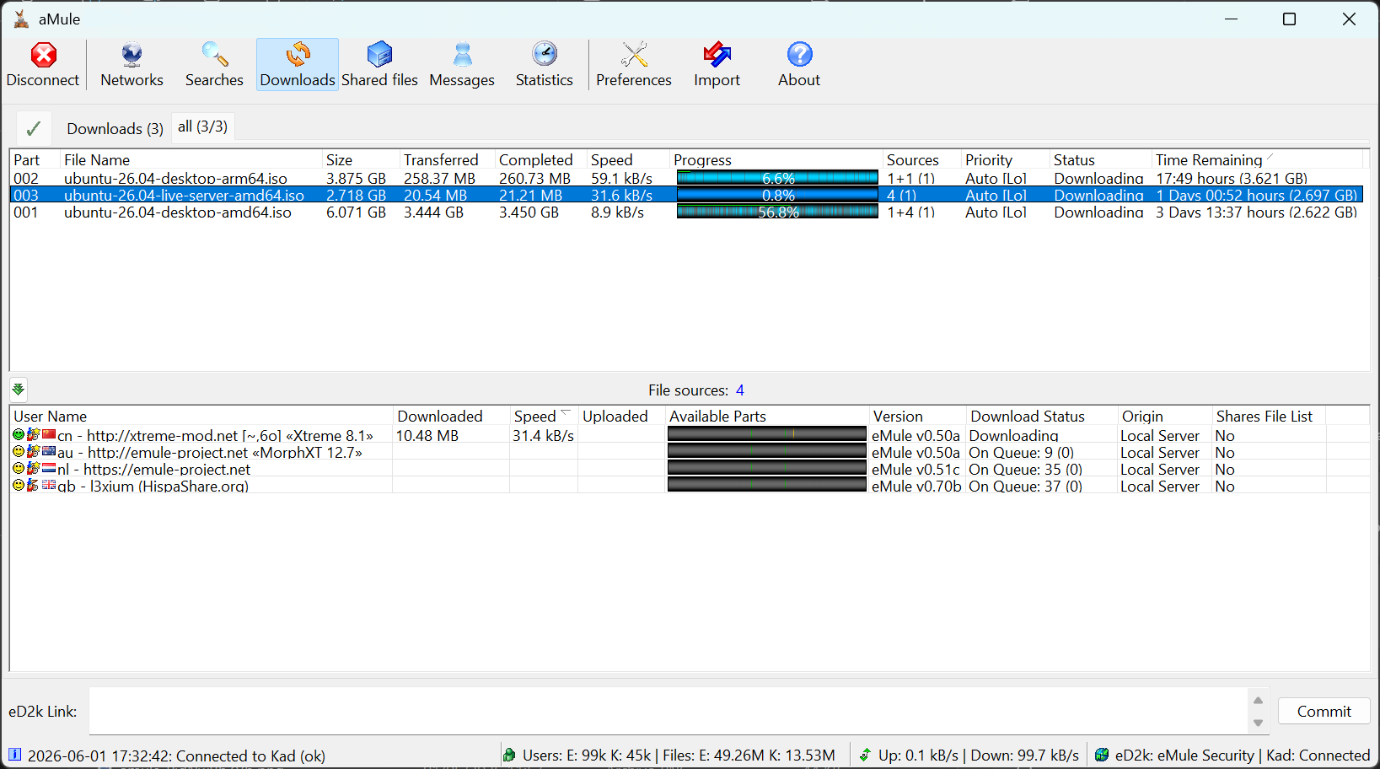Click the Downloads (3) label

[115, 128]
